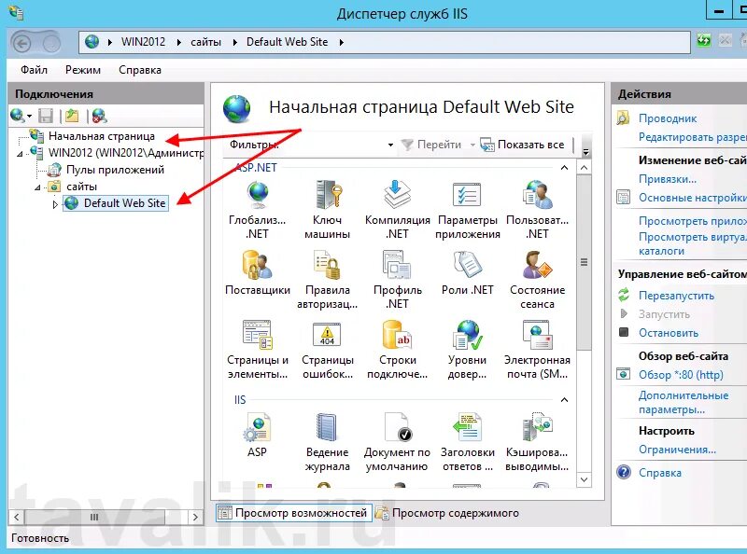Select the сайты tree item
This screenshot has height=554, width=747.
81,187
